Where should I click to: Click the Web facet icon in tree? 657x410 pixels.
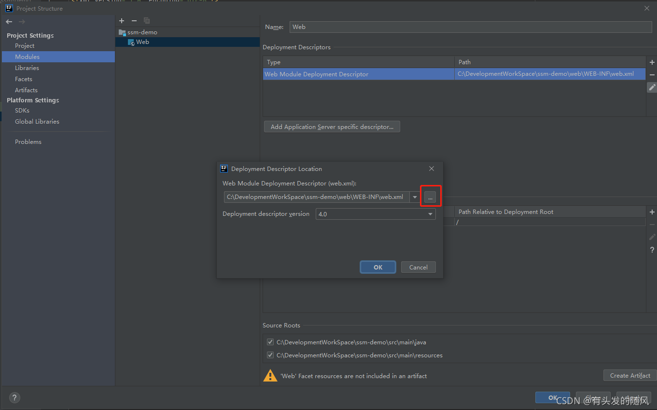(x=131, y=42)
